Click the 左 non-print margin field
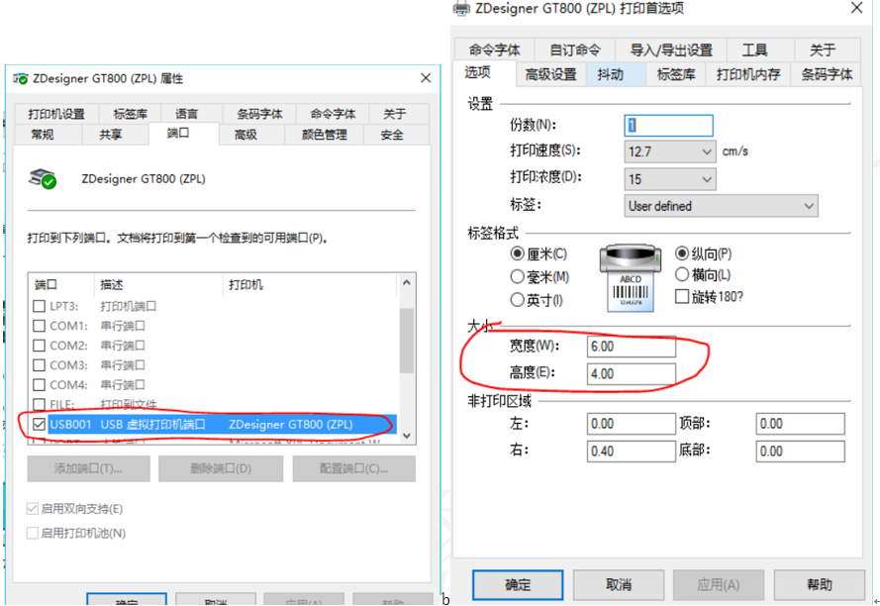The height and width of the screenshot is (606, 880). [x=631, y=424]
